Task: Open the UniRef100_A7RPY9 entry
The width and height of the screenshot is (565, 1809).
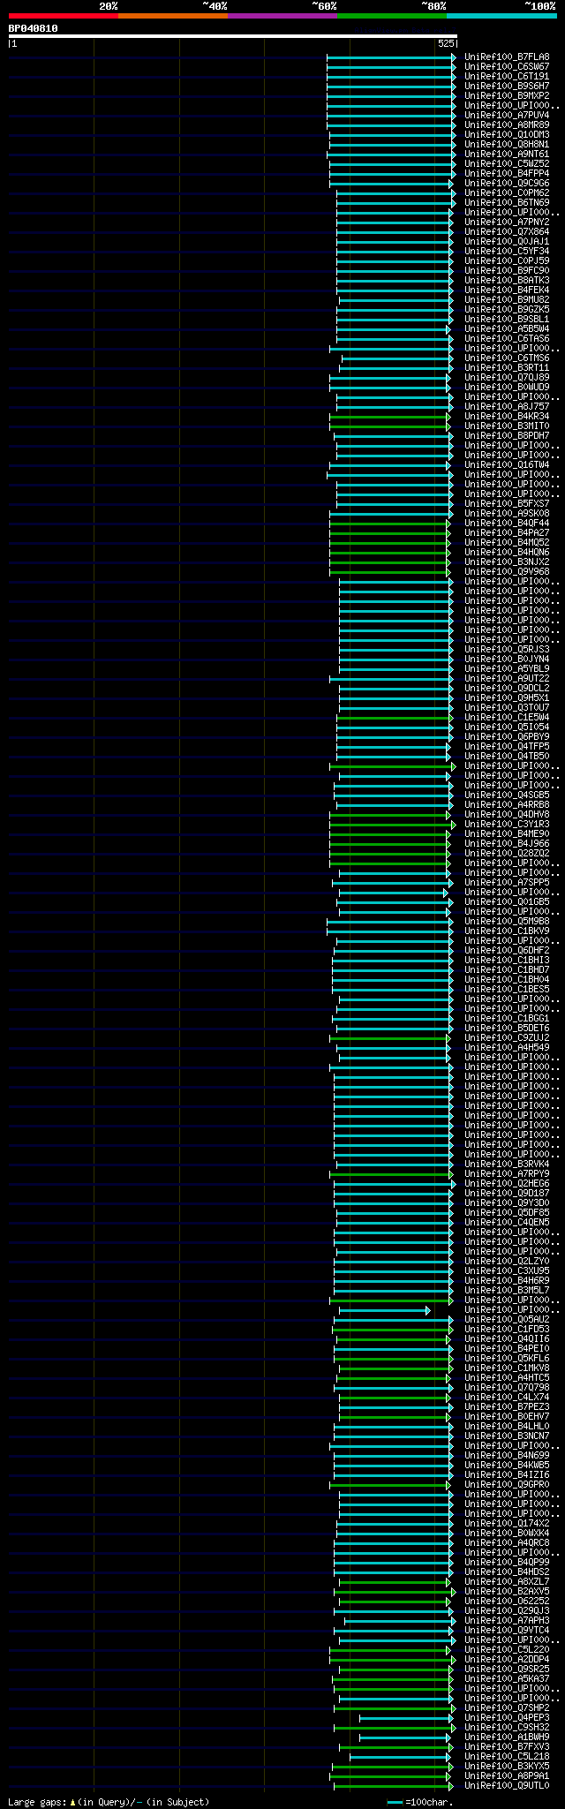Action: click(507, 1173)
